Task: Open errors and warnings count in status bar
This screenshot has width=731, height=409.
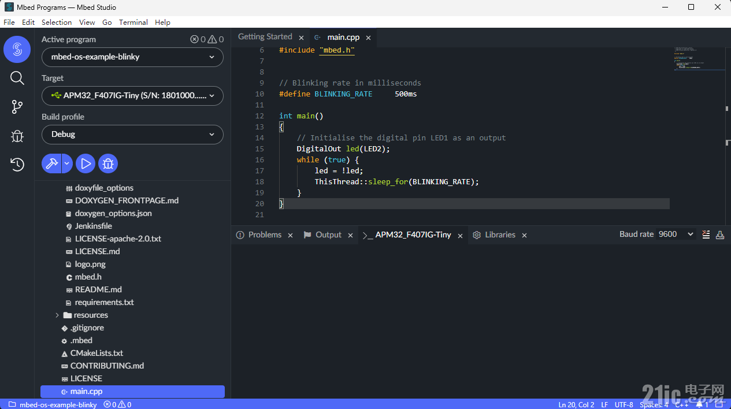Action: coord(117,404)
